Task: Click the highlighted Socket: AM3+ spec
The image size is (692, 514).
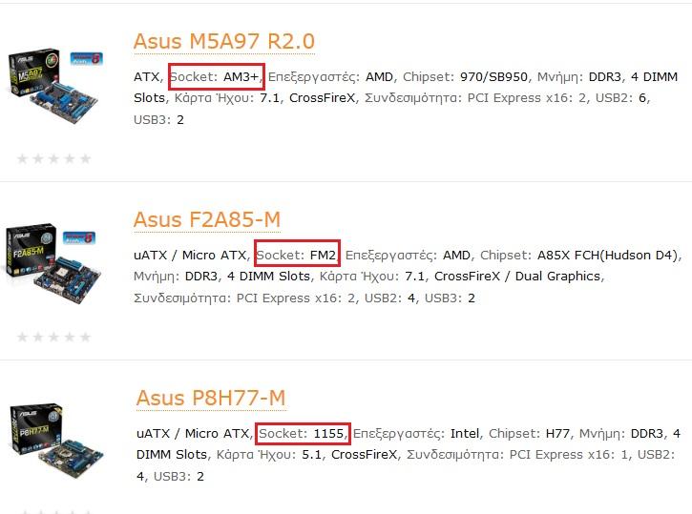Action: click(x=215, y=76)
